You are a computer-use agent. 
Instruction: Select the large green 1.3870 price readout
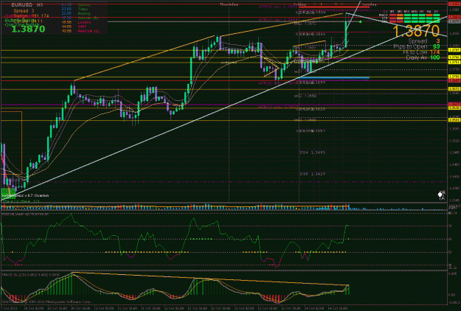[x=29, y=29]
